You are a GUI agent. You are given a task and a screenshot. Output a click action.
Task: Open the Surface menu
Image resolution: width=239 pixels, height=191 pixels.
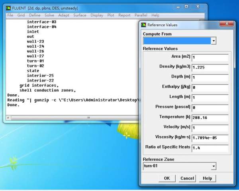pos(80,15)
